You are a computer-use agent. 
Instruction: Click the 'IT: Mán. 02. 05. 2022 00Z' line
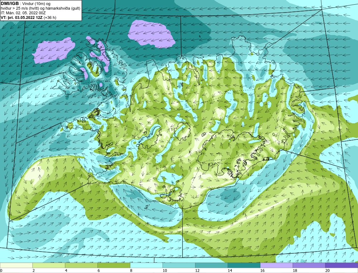point(23,13)
